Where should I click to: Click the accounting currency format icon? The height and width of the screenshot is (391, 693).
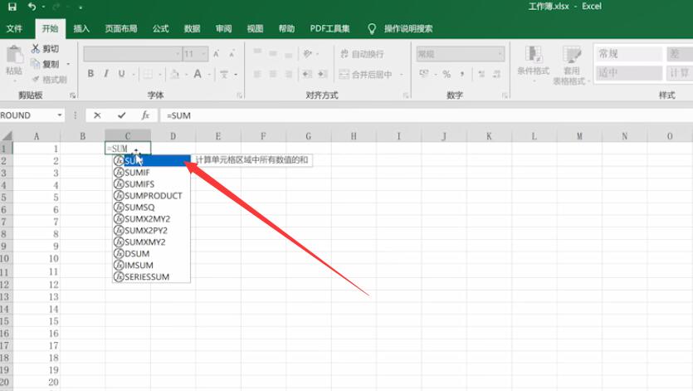(x=424, y=74)
